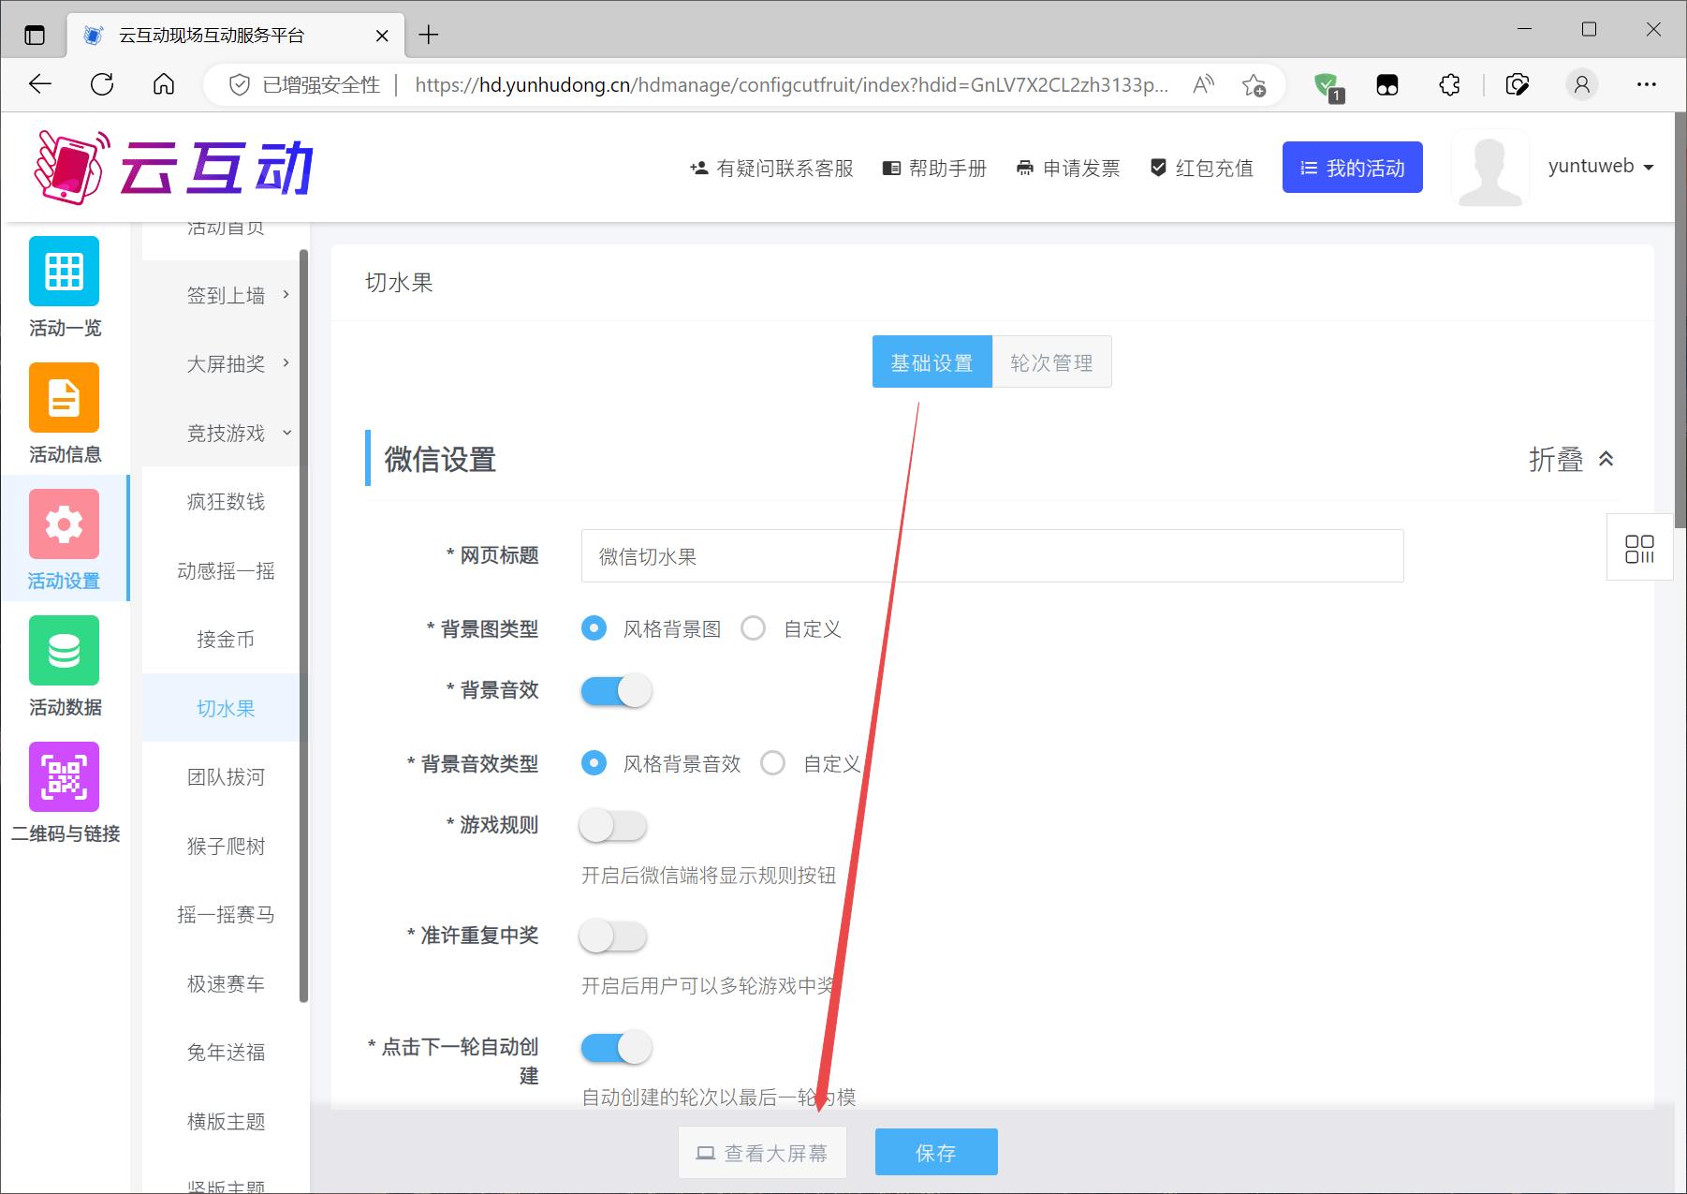
Task: Switch to the 轮次管理 tab
Action: (1051, 361)
